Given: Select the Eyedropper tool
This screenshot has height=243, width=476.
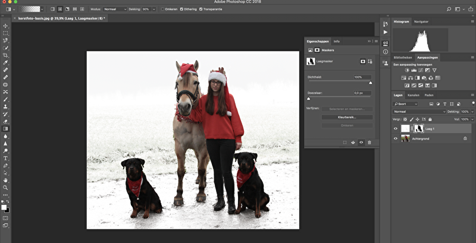Looking at the screenshot, I should (x=5, y=62).
